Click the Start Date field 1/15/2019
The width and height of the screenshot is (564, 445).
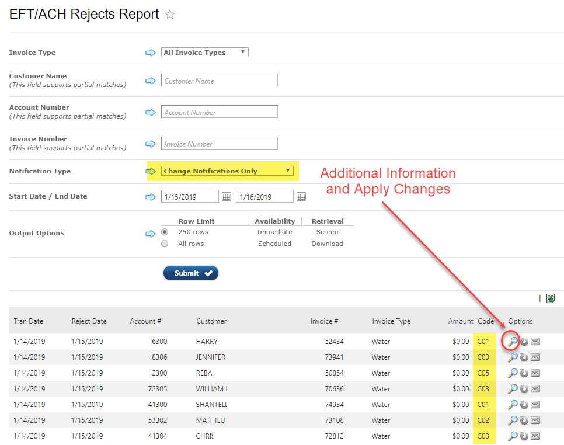tap(190, 196)
